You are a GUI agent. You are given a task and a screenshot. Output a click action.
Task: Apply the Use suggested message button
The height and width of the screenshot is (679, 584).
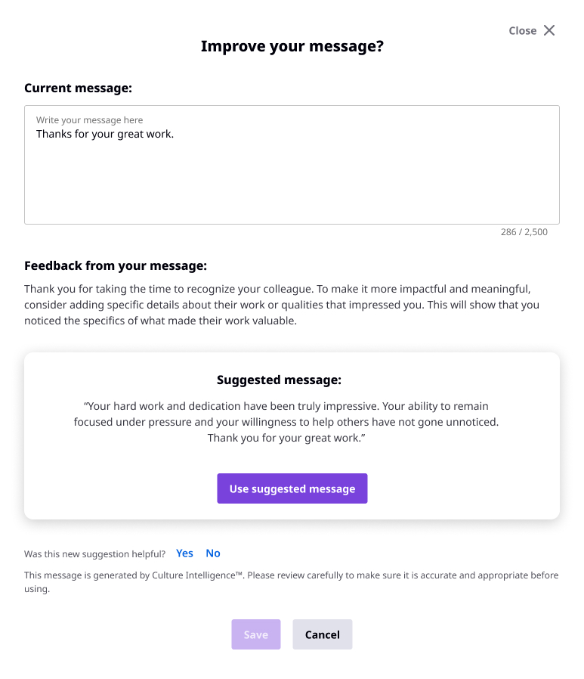(x=292, y=488)
